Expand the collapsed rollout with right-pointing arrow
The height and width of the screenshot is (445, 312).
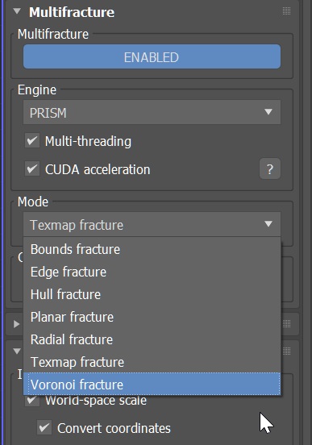click(x=16, y=324)
